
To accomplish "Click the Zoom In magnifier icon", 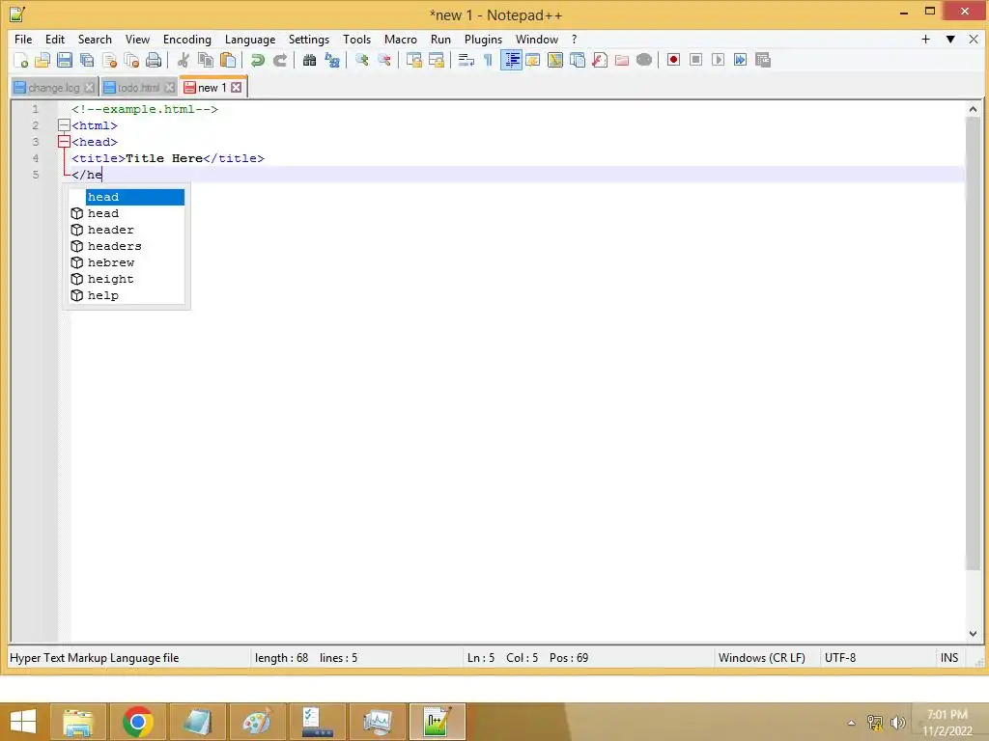I will 362,60.
